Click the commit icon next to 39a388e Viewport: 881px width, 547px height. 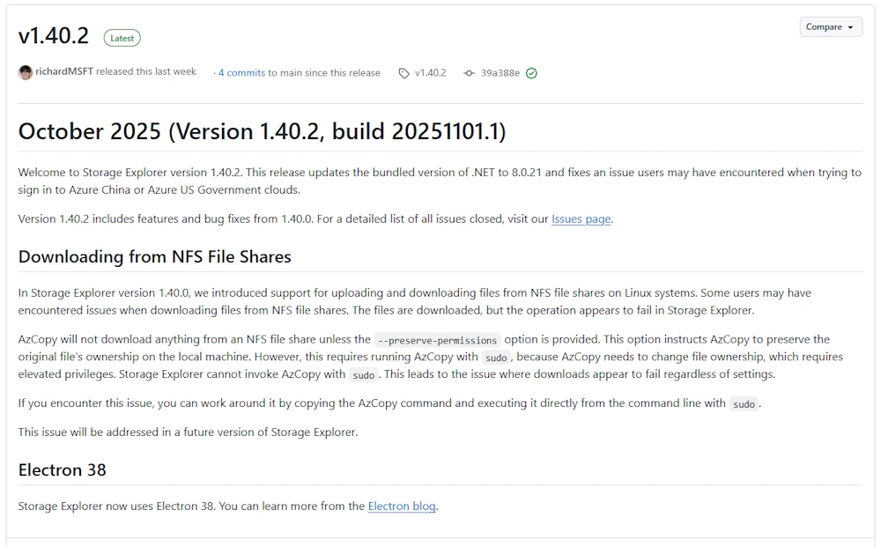coord(470,73)
